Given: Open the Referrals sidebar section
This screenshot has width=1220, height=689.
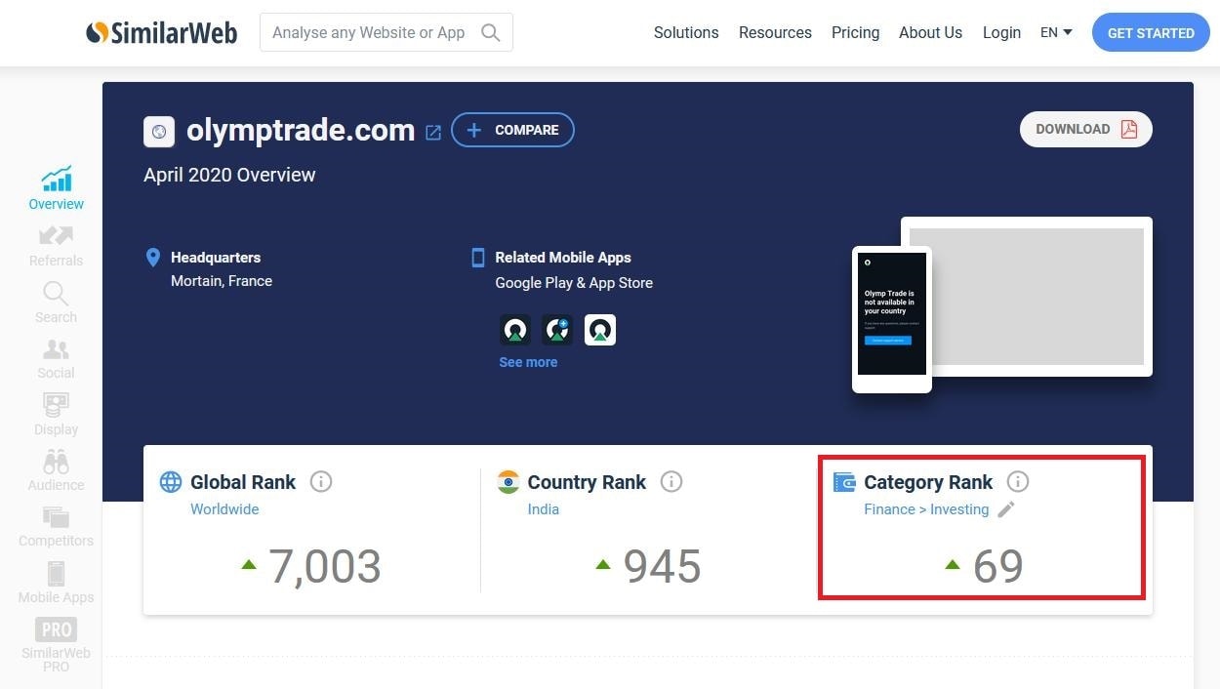Looking at the screenshot, I should (56, 246).
